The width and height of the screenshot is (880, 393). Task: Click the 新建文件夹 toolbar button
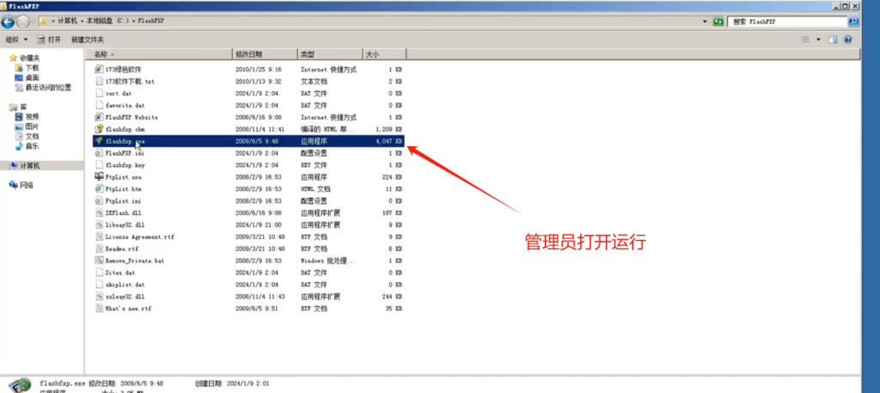pos(88,40)
